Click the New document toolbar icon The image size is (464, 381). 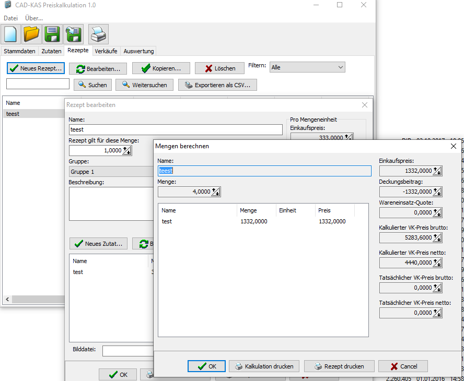point(11,34)
